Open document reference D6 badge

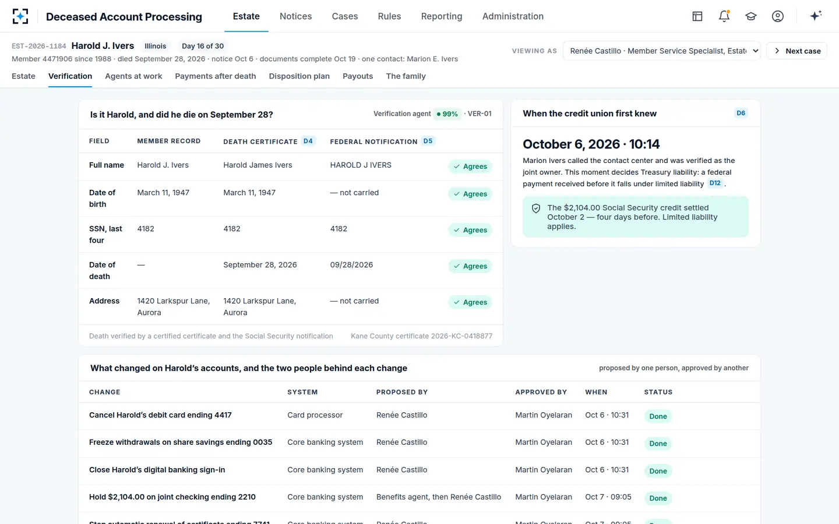click(741, 113)
